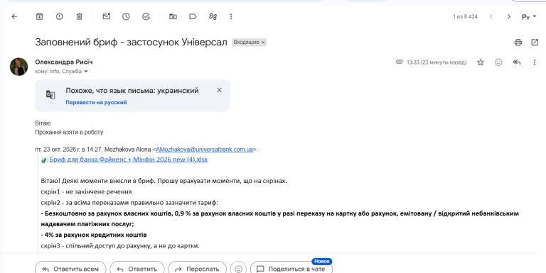The height and width of the screenshot is (273, 546).
Task: Open the labels tag icon
Action: pos(193,16)
